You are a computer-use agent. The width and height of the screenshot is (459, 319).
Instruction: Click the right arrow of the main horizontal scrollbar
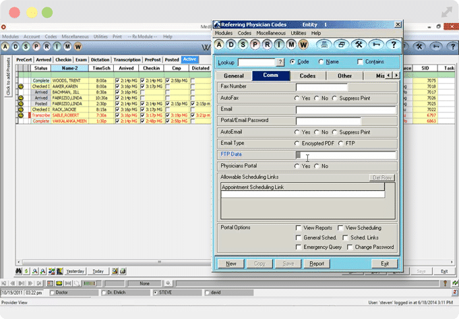pos(452,262)
